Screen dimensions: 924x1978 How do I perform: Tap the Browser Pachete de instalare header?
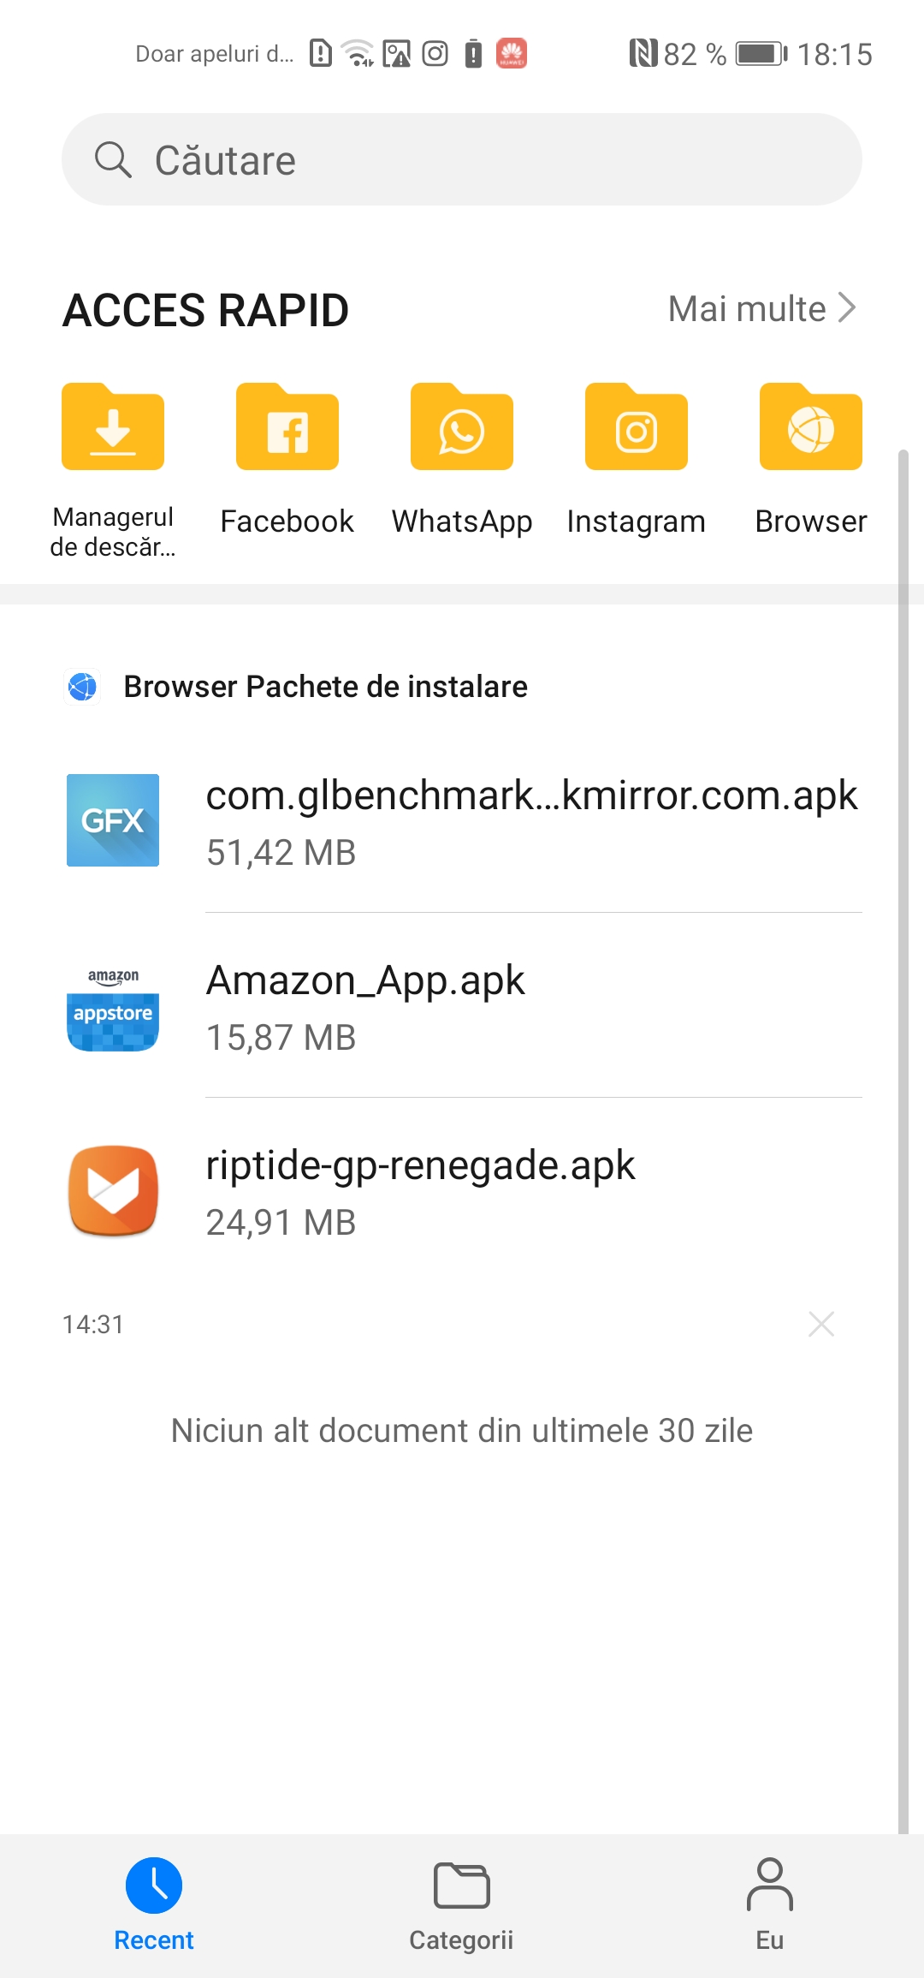point(325,687)
